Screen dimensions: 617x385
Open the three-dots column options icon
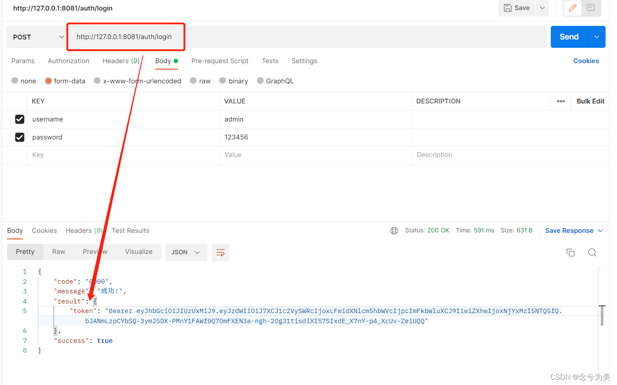(x=561, y=101)
